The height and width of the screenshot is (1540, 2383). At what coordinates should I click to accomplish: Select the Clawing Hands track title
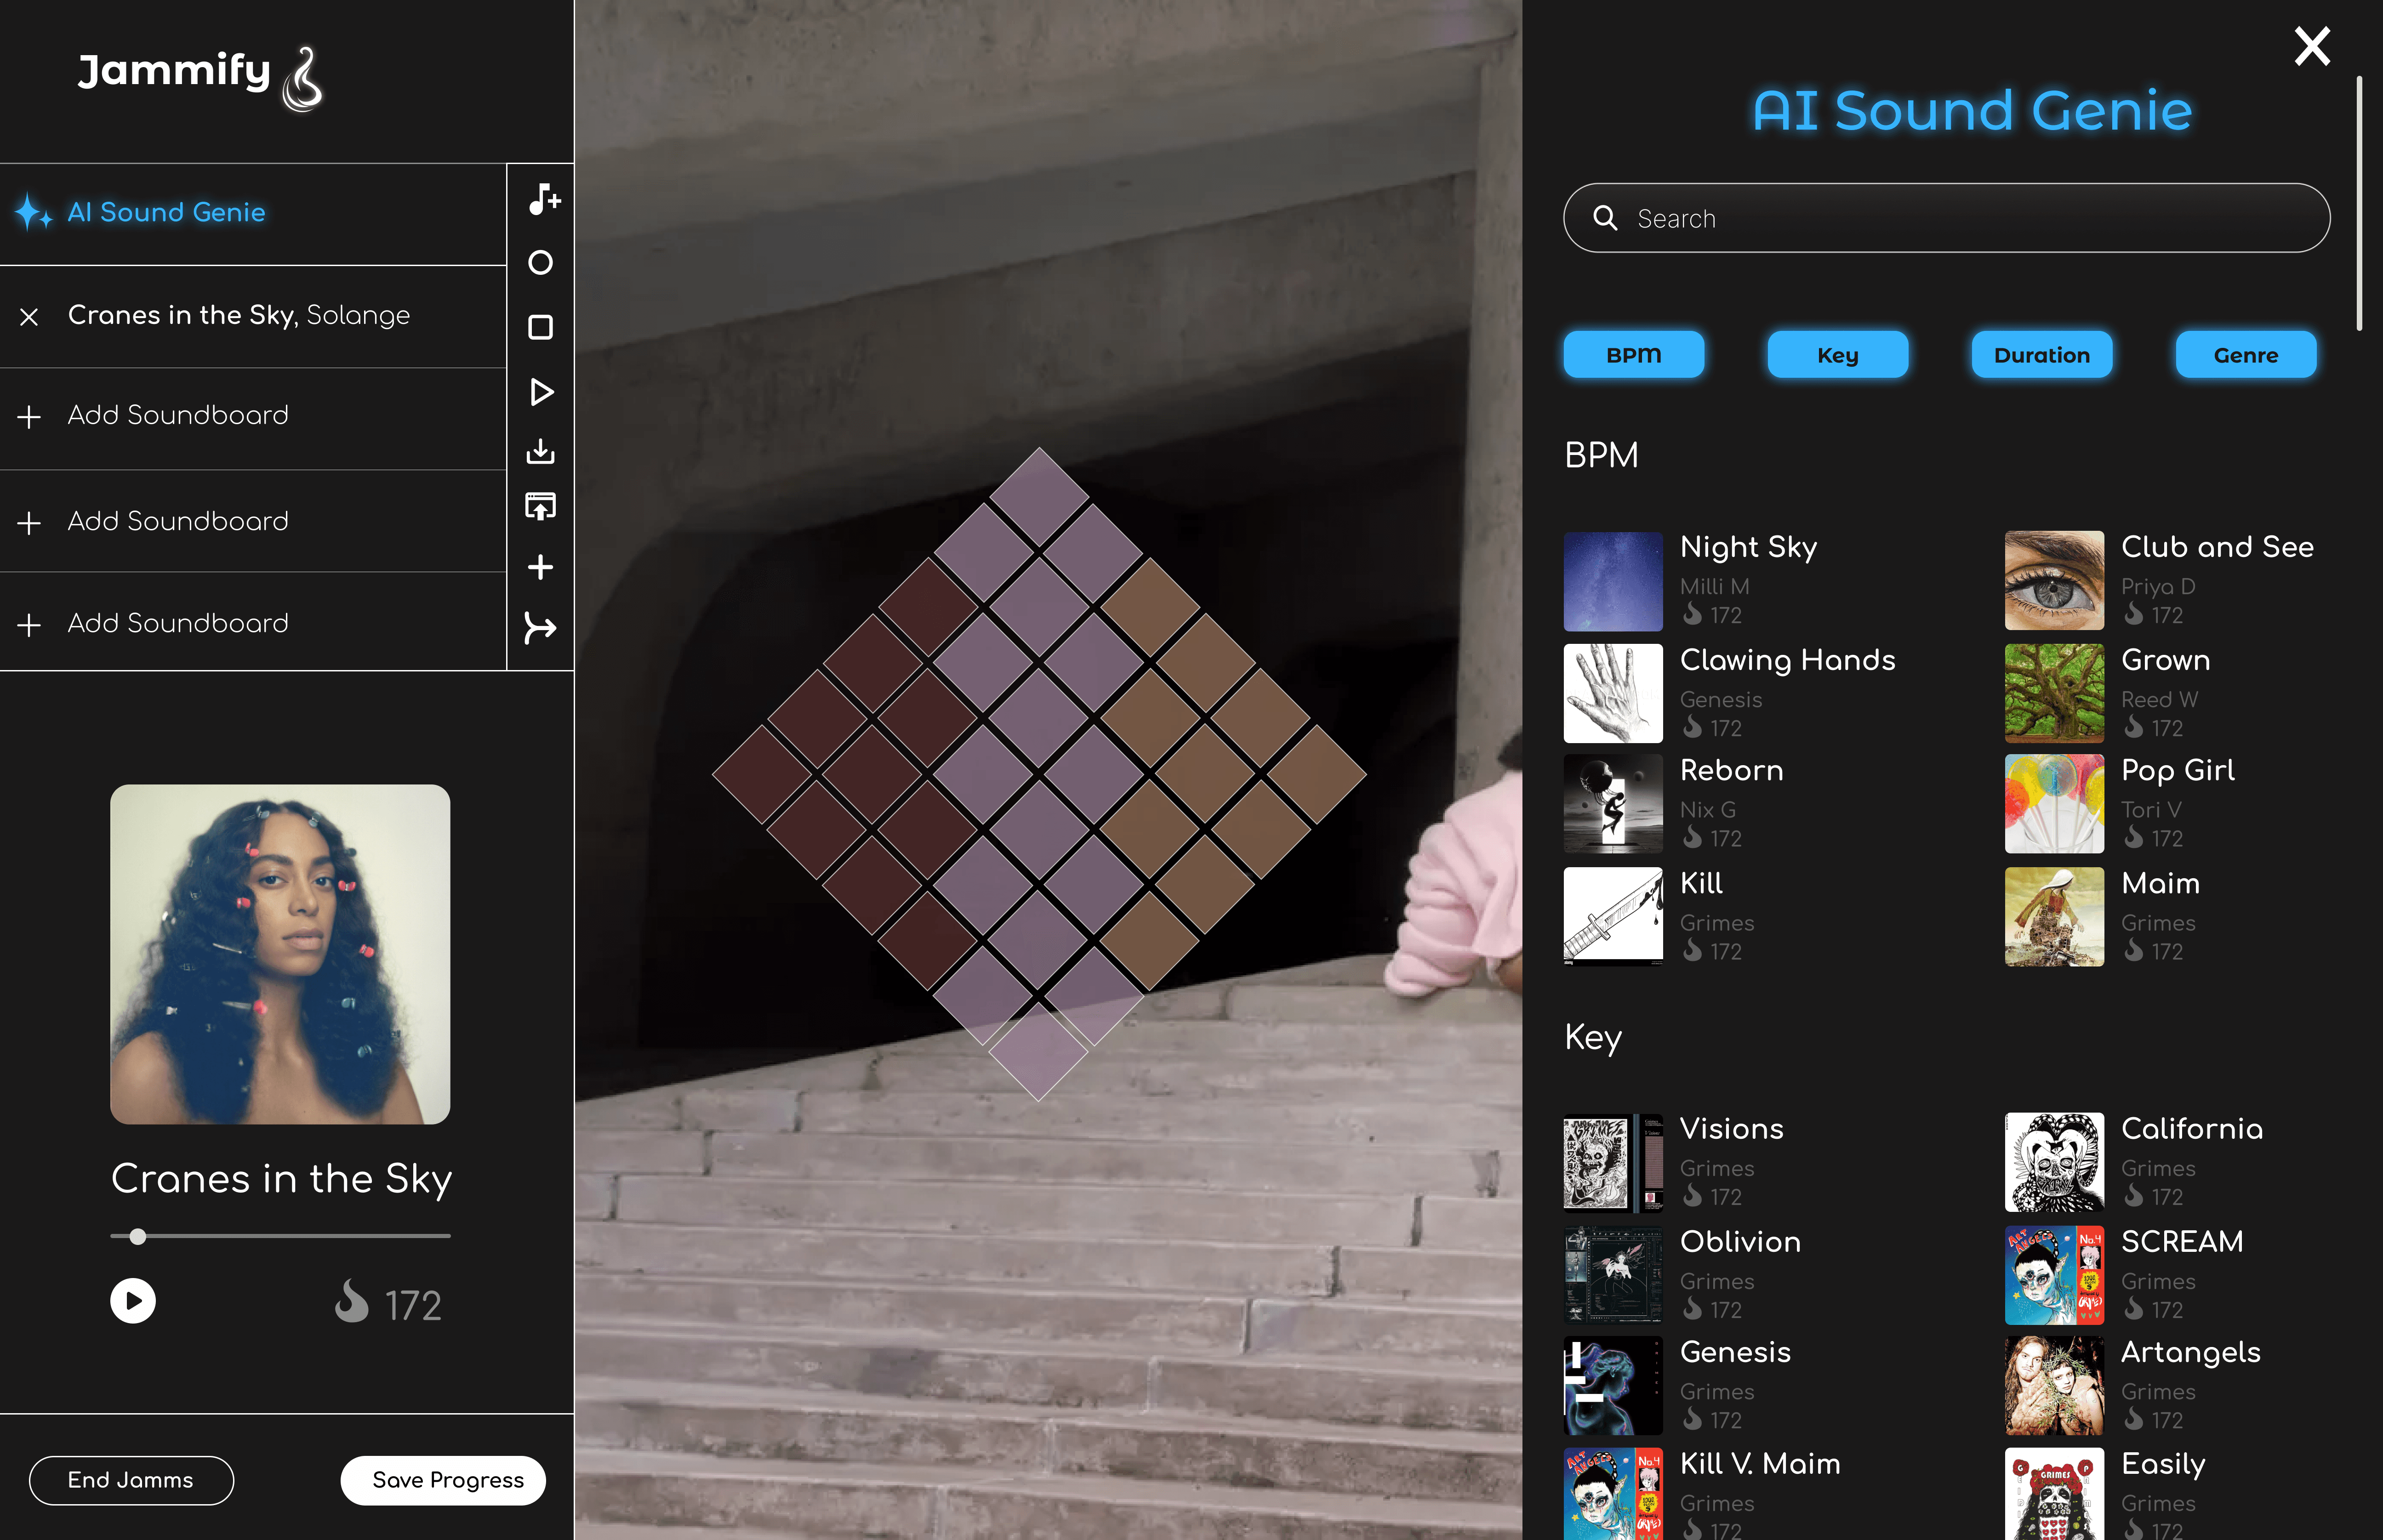1788,661
